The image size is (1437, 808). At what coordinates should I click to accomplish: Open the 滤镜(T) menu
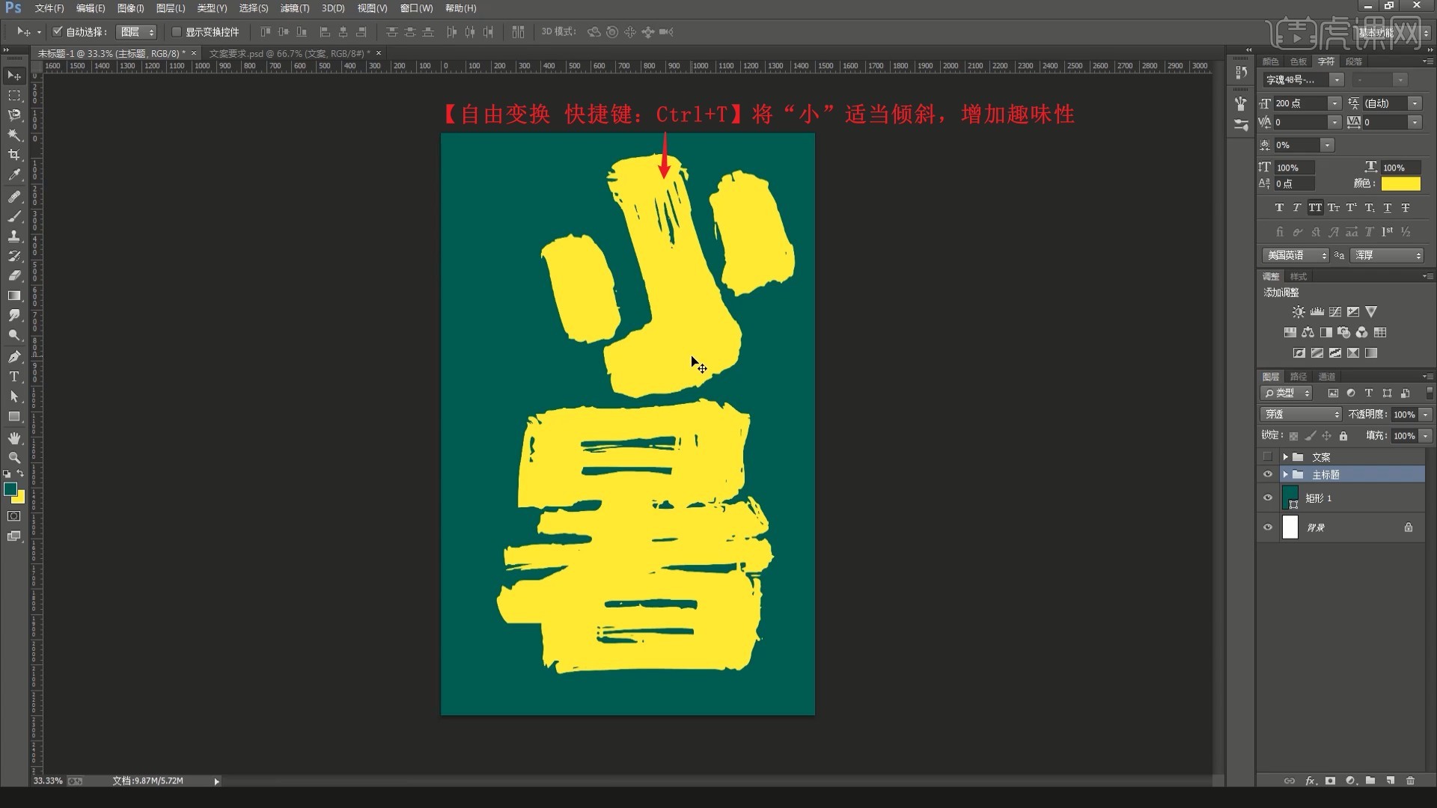click(x=294, y=8)
